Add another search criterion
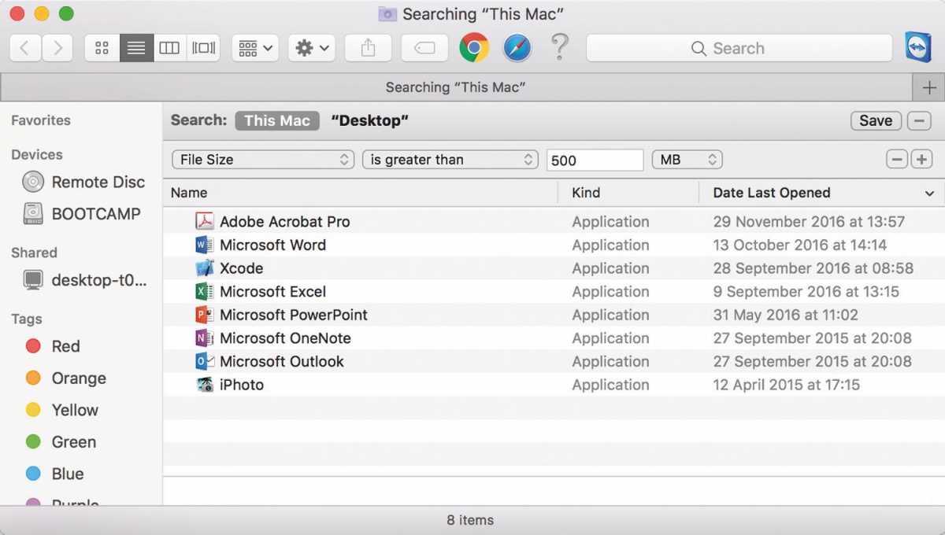 [x=921, y=160]
